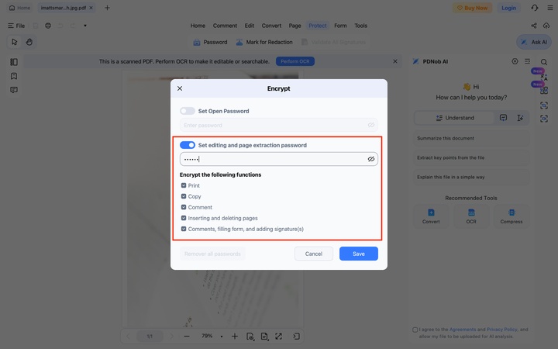Click Summarize this document suggestion
The width and height of the screenshot is (558, 349).
(471, 138)
